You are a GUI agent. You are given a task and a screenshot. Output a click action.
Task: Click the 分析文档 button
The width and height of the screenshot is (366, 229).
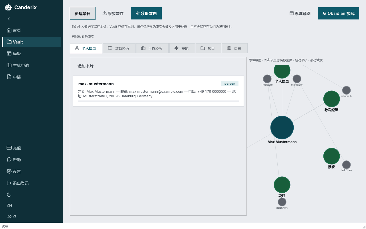pyautogui.click(x=146, y=13)
